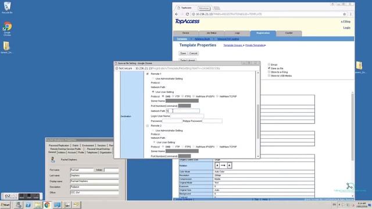Open the Job Status tab in TopAccess
This screenshot has height=209, width=372.
[x=212, y=33]
